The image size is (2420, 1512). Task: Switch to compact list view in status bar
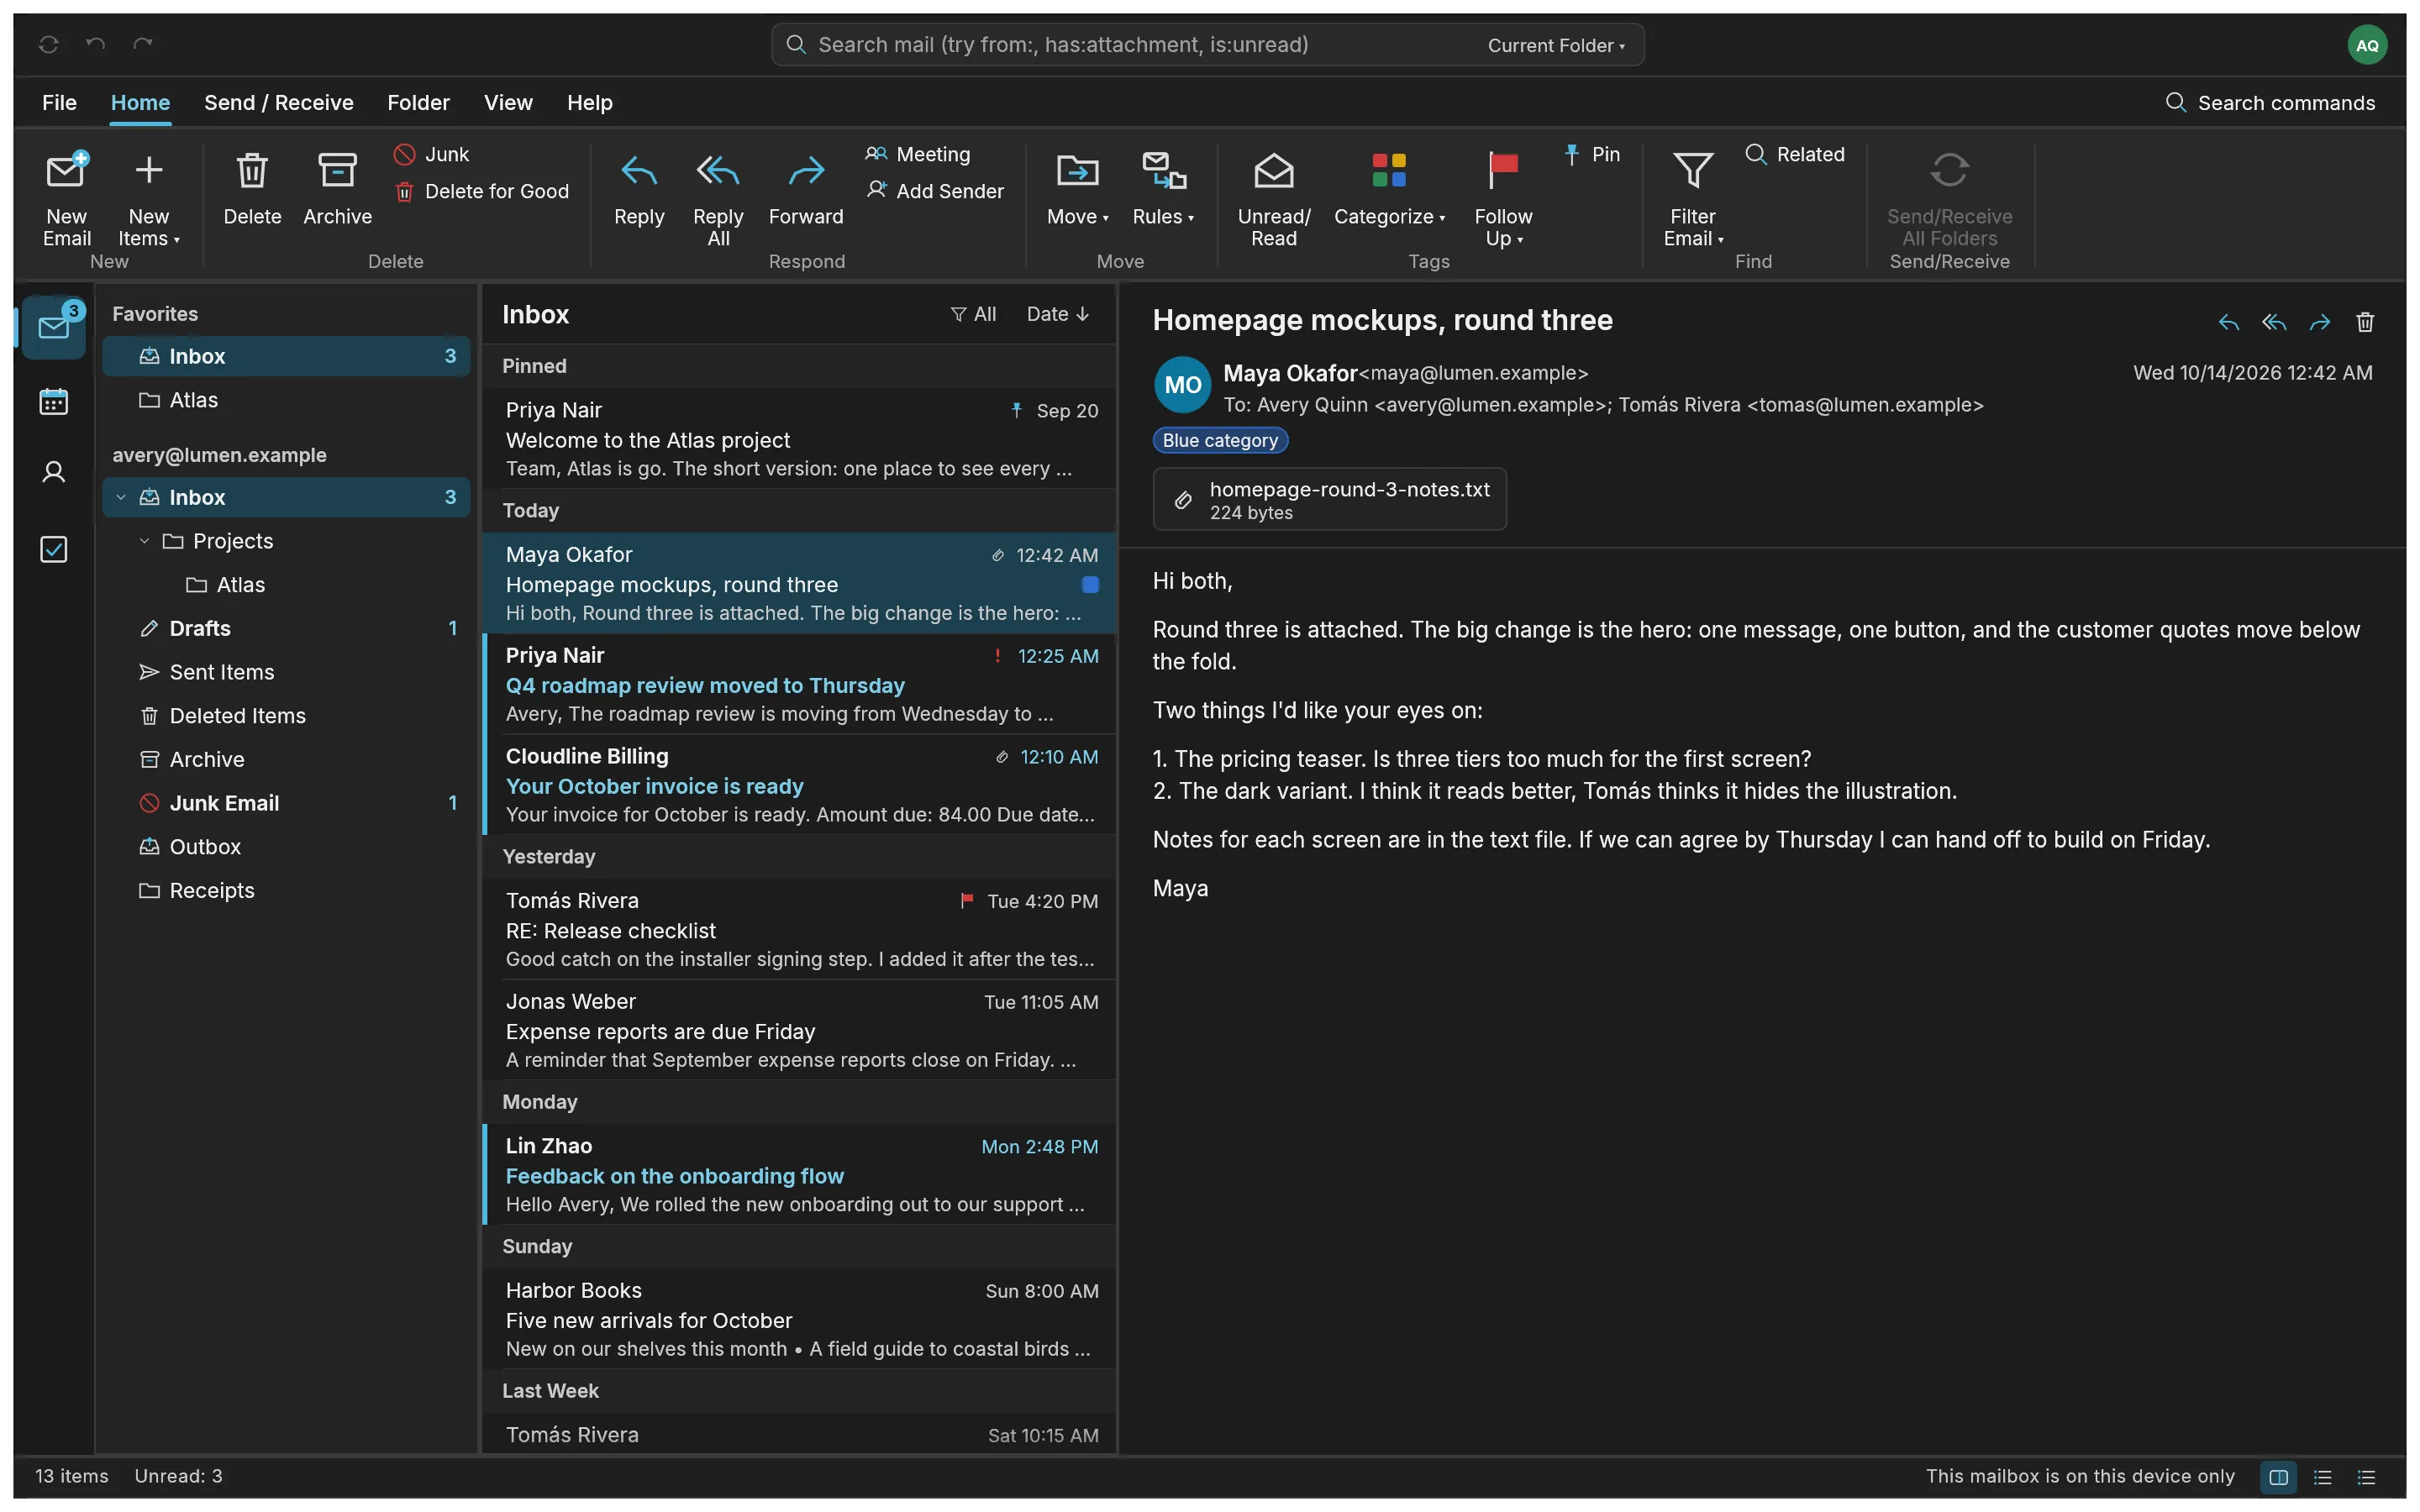point(2323,1477)
